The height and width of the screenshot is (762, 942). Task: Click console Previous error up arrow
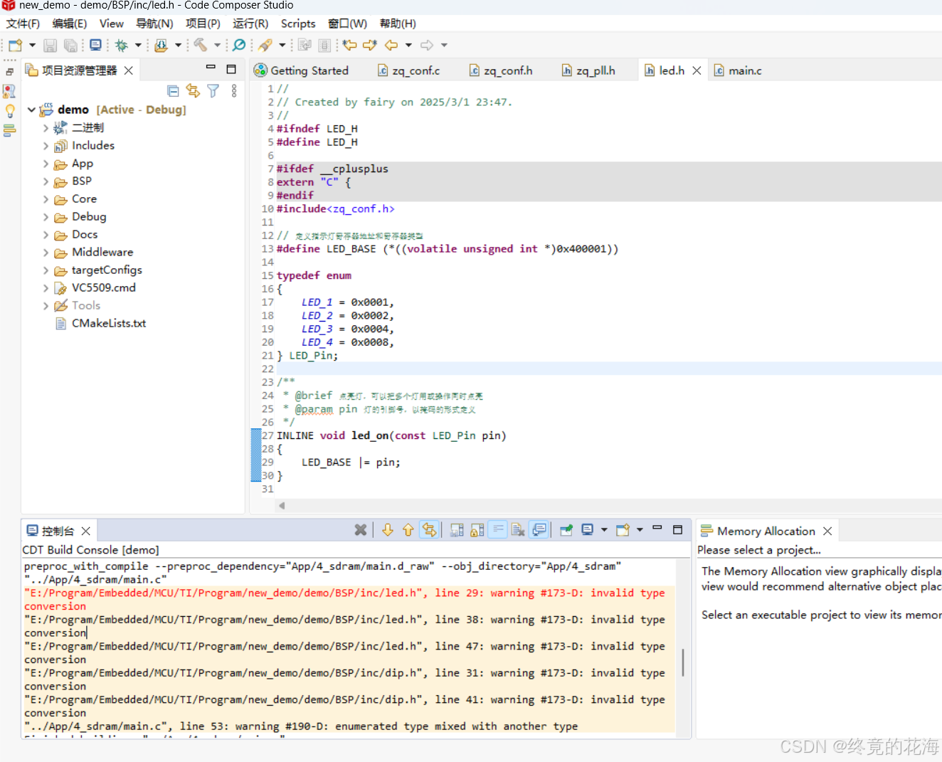pos(408,530)
